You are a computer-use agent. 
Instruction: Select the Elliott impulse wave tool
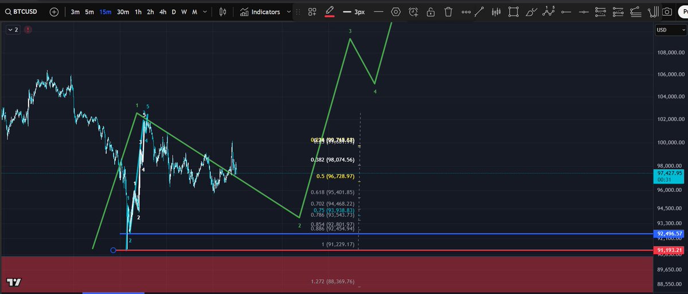549,11
